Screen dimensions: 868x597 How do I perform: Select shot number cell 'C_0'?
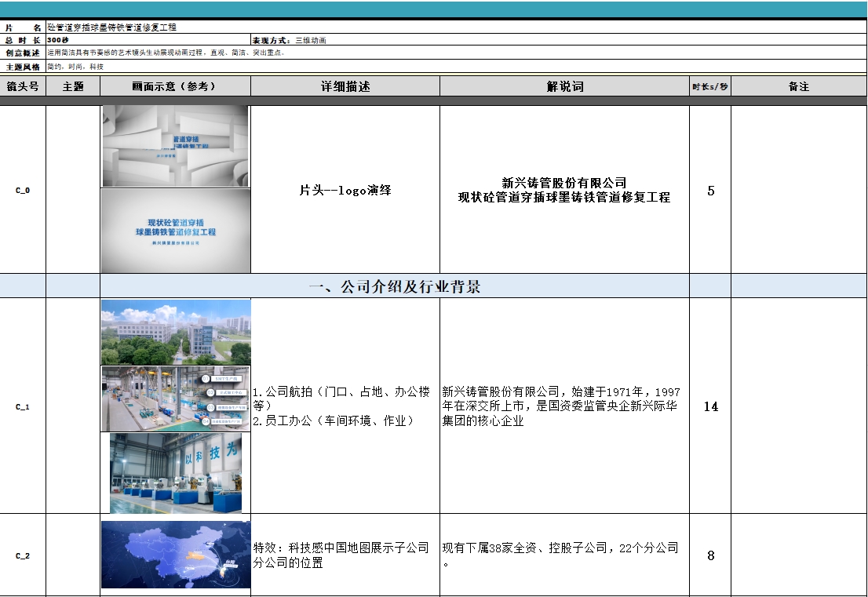pyautogui.click(x=23, y=190)
